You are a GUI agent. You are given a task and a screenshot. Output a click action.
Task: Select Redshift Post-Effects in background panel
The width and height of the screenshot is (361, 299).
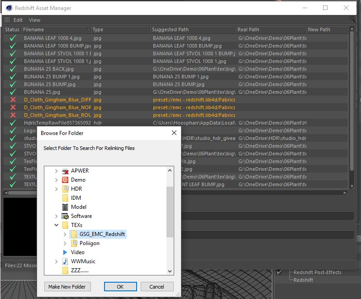(x=318, y=272)
